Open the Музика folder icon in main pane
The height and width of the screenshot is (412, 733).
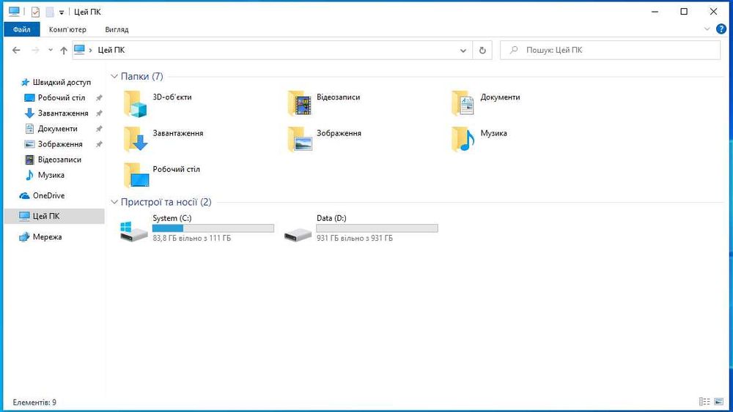463,140
